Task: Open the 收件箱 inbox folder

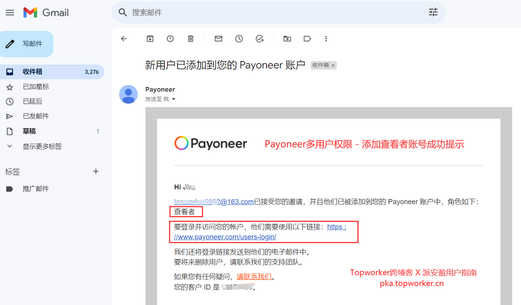Action: [x=52, y=72]
